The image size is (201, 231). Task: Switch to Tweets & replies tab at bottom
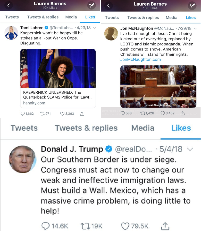[x=86, y=128]
